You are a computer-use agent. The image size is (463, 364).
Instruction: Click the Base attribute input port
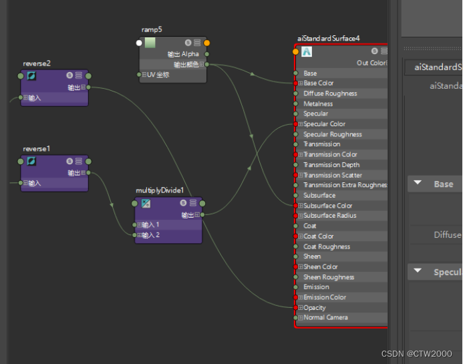point(295,73)
